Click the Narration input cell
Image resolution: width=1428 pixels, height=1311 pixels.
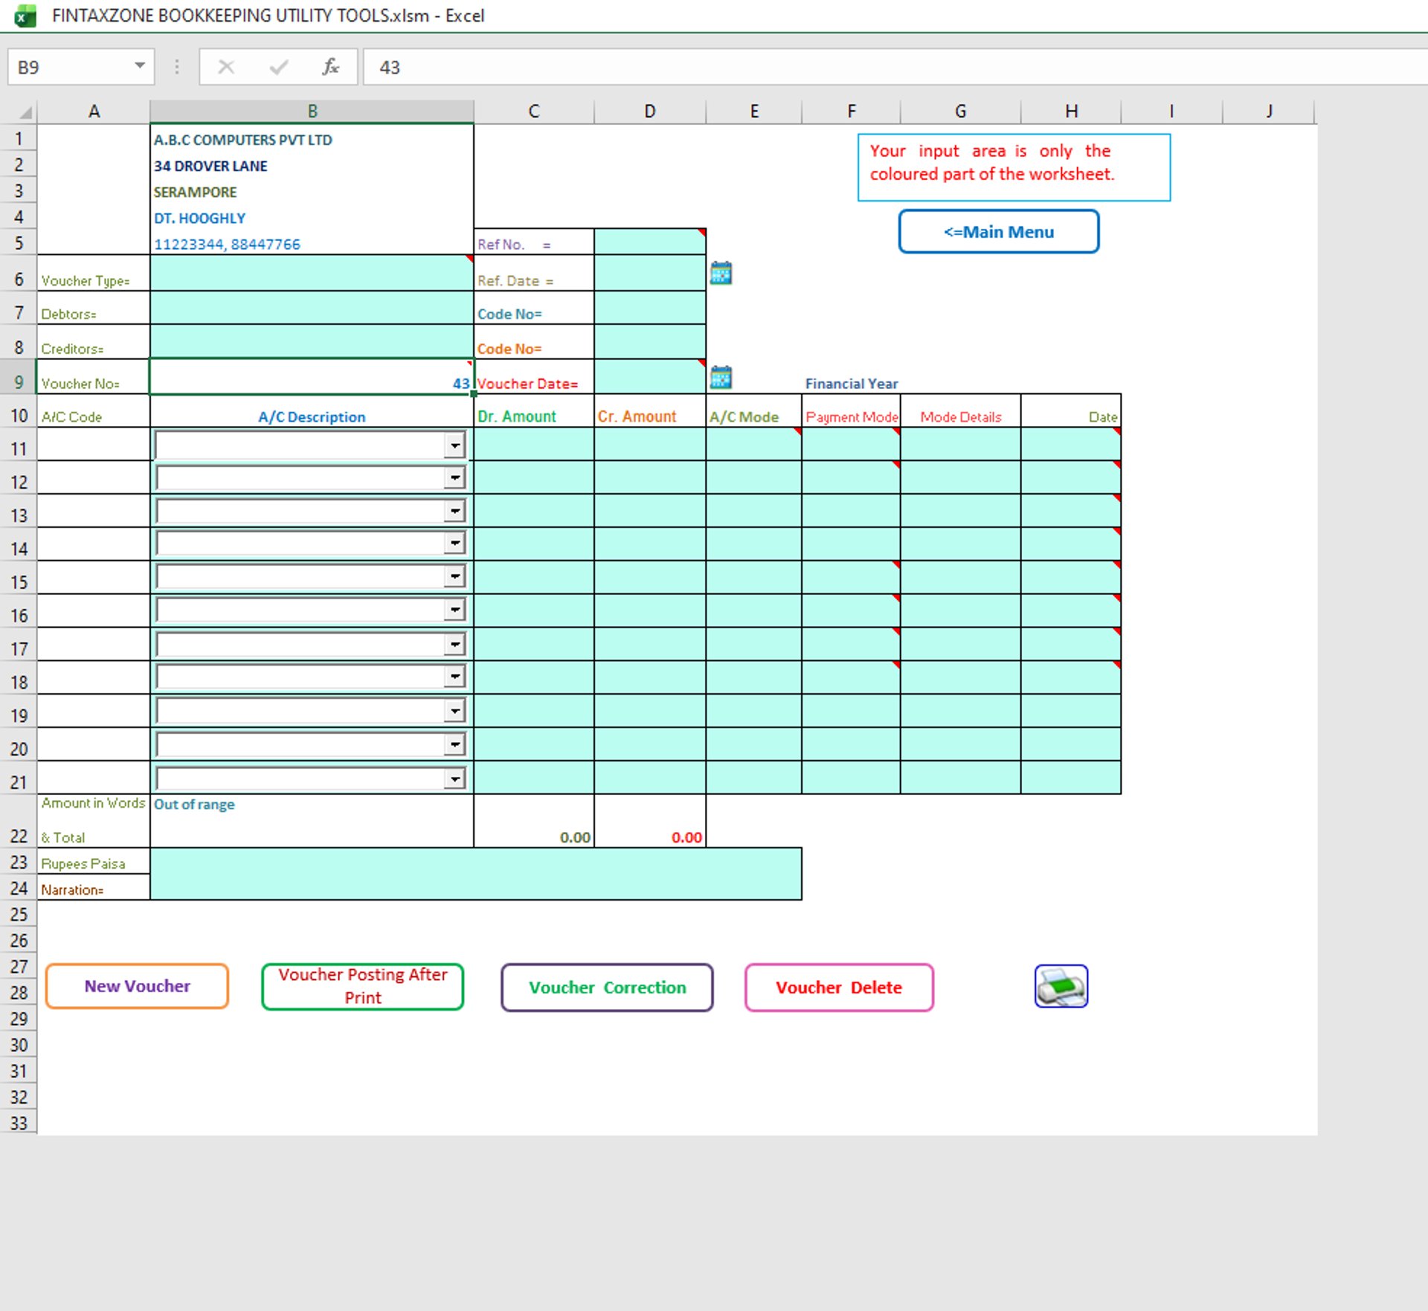(475, 889)
